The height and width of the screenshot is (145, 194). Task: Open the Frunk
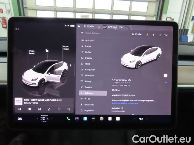click(x=32, y=52)
